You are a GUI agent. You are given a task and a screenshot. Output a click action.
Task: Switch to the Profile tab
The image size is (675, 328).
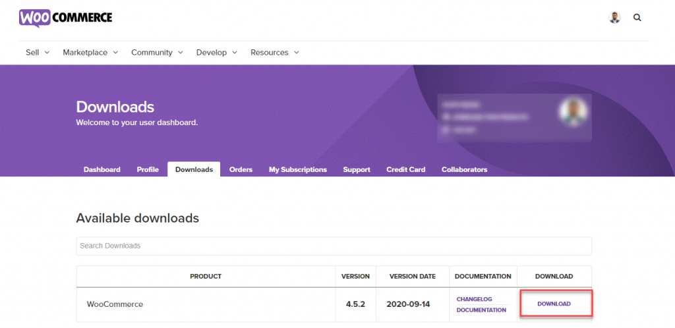tap(148, 169)
